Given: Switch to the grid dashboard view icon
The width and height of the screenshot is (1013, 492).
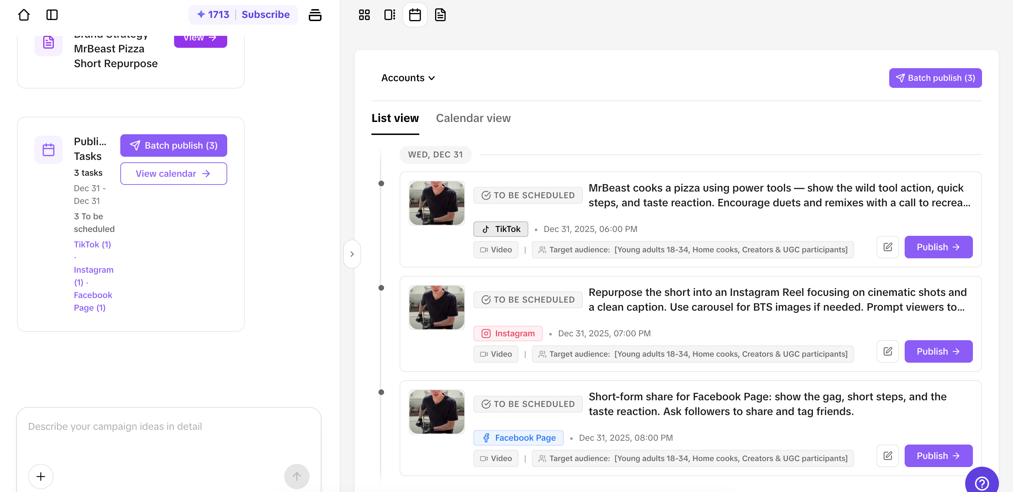Looking at the screenshot, I should (x=364, y=14).
